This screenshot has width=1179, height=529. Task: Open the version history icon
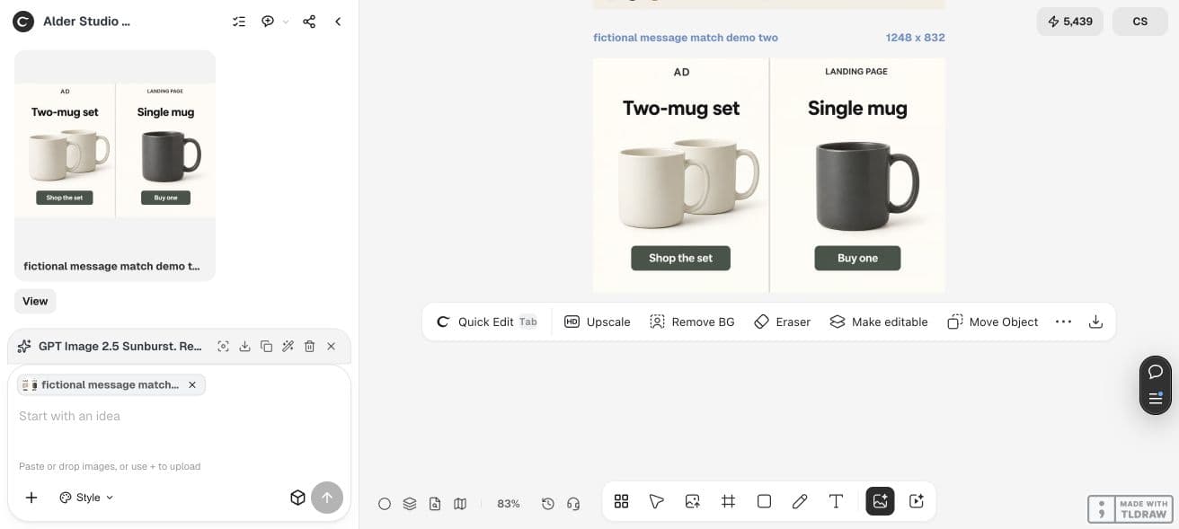pyautogui.click(x=548, y=504)
